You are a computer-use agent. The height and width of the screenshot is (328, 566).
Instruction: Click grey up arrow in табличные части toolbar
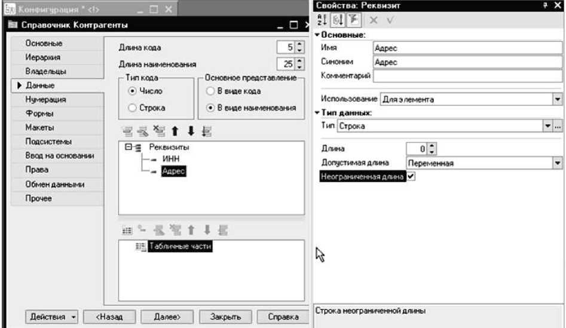[x=191, y=230]
